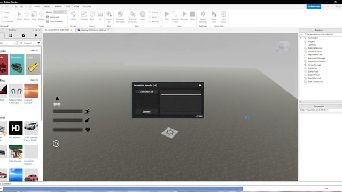The height and width of the screenshot is (192, 342).
Task: Open the TEST ribbon tab
Action: tap(68, 7)
